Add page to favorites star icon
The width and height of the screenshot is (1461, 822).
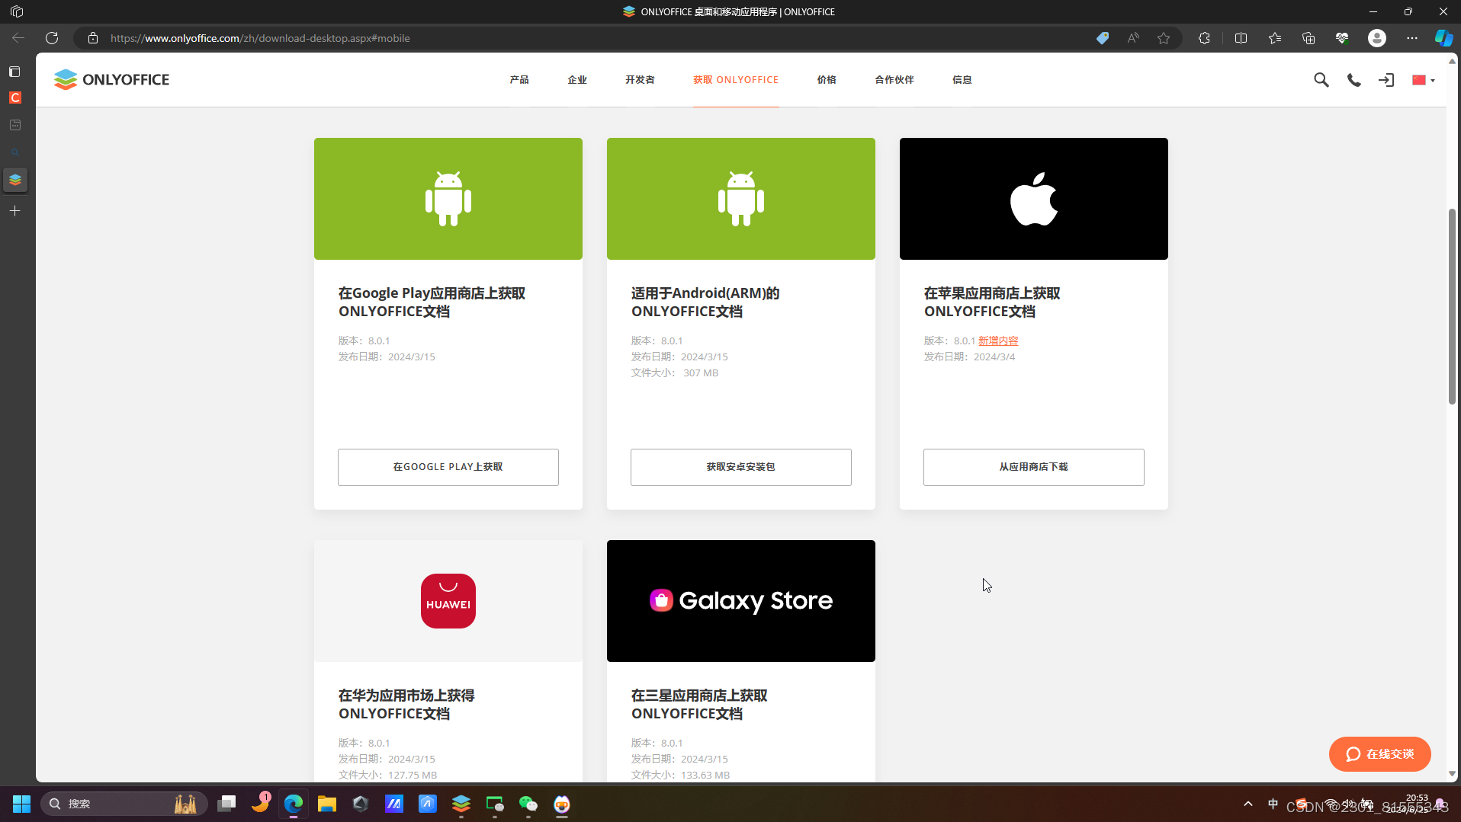pos(1164,38)
